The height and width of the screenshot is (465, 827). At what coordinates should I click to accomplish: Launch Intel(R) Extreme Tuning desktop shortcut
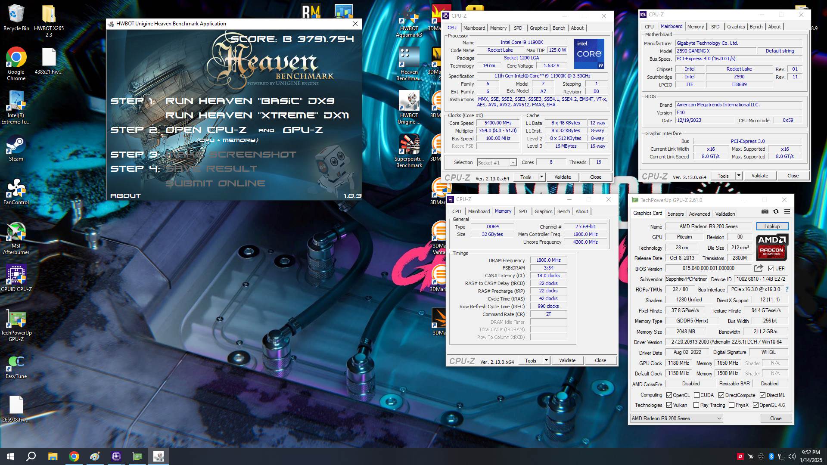[16, 108]
